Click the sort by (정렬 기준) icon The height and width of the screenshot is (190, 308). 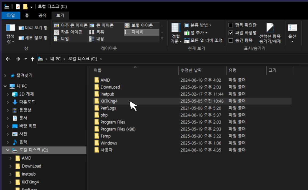(x=176, y=28)
